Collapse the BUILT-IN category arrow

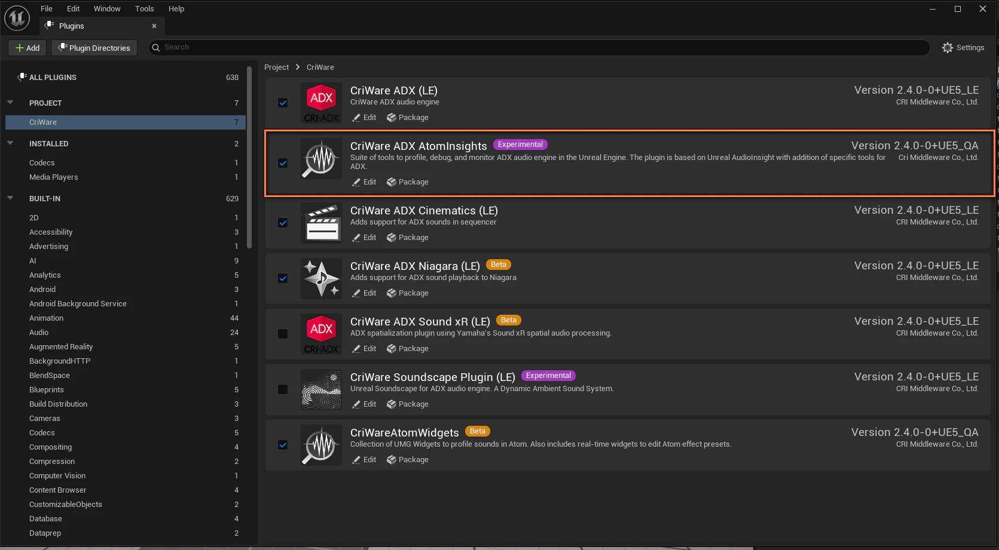coord(10,198)
